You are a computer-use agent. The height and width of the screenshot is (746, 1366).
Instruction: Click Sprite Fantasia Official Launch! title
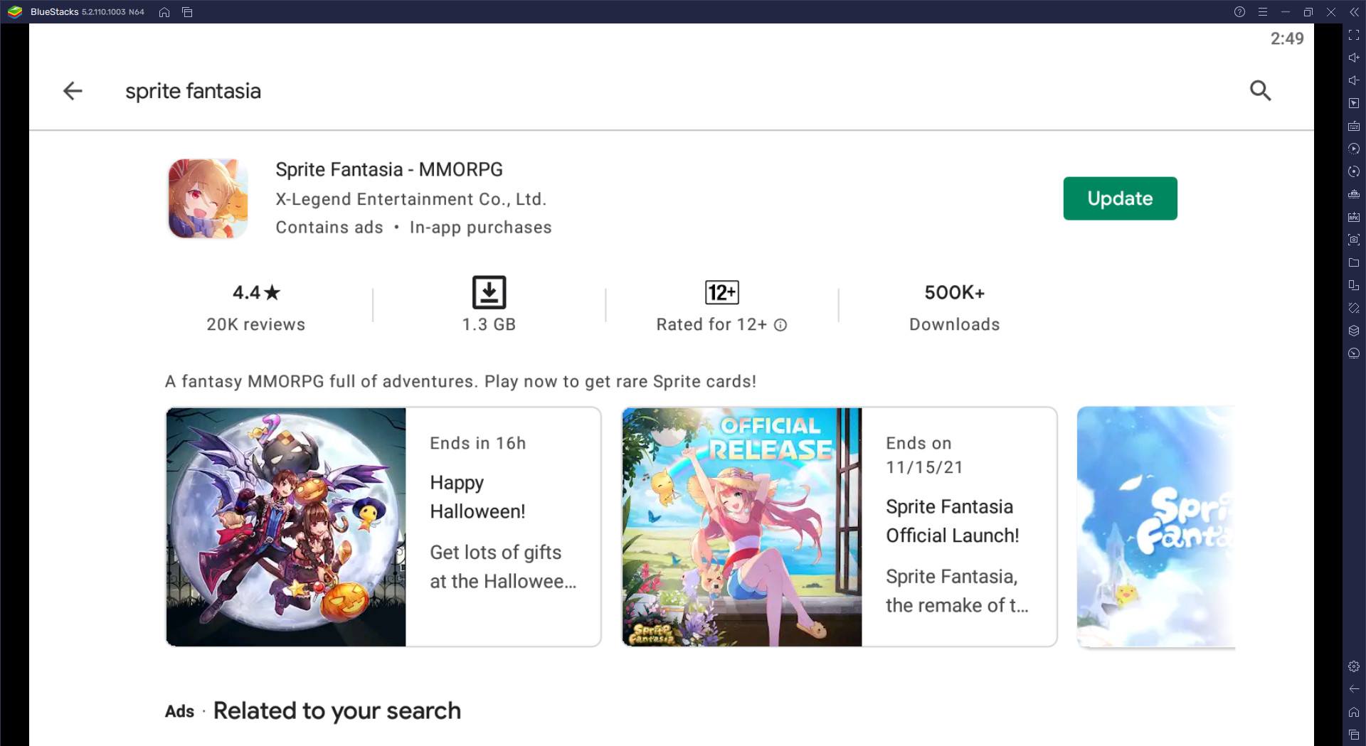(x=952, y=521)
